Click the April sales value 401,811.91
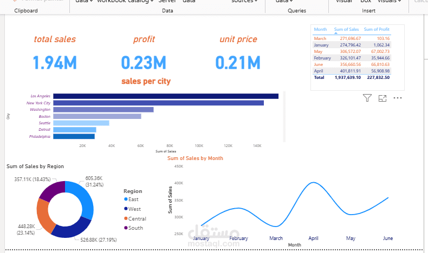Viewport: 428px width, 253px height. point(350,71)
